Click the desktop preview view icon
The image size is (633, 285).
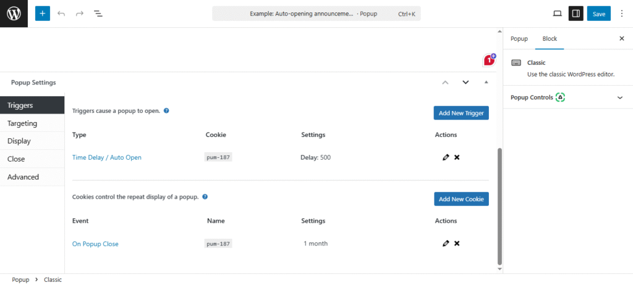[x=557, y=14]
